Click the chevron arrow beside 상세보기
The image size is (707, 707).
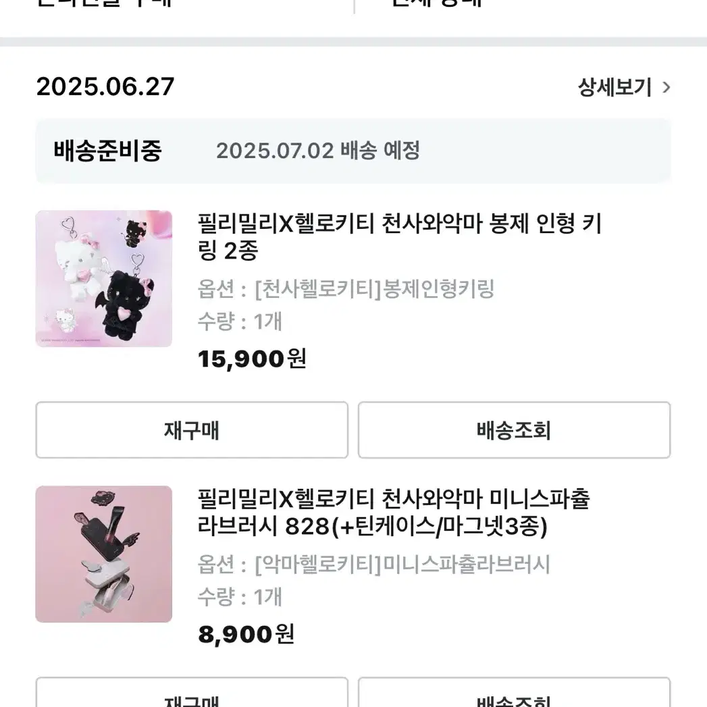[666, 87]
